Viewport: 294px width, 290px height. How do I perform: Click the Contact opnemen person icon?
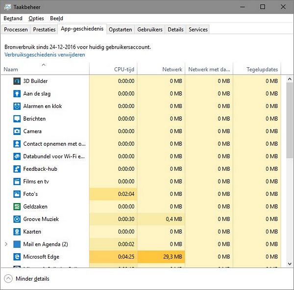(x=17, y=144)
